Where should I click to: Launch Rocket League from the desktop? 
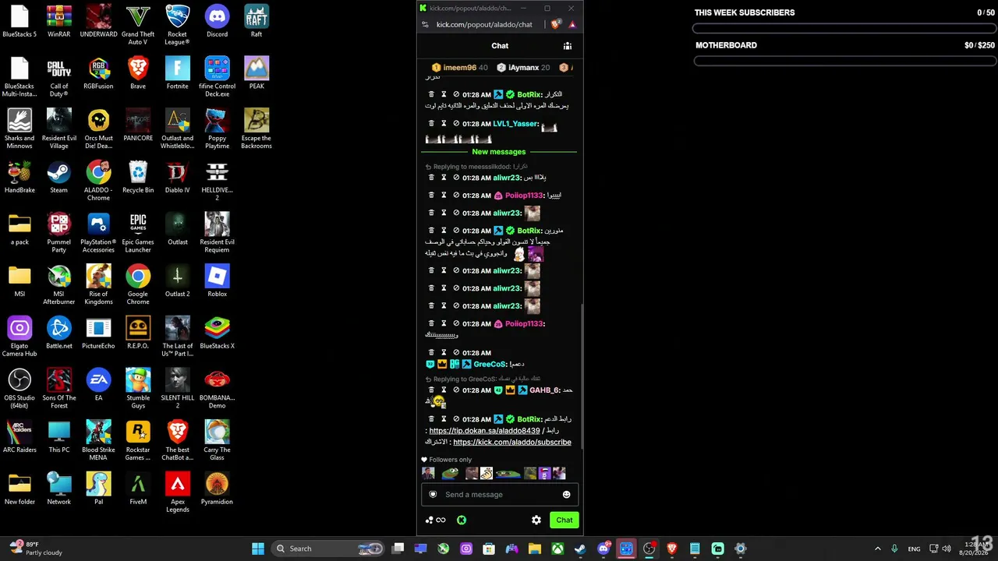(177, 25)
